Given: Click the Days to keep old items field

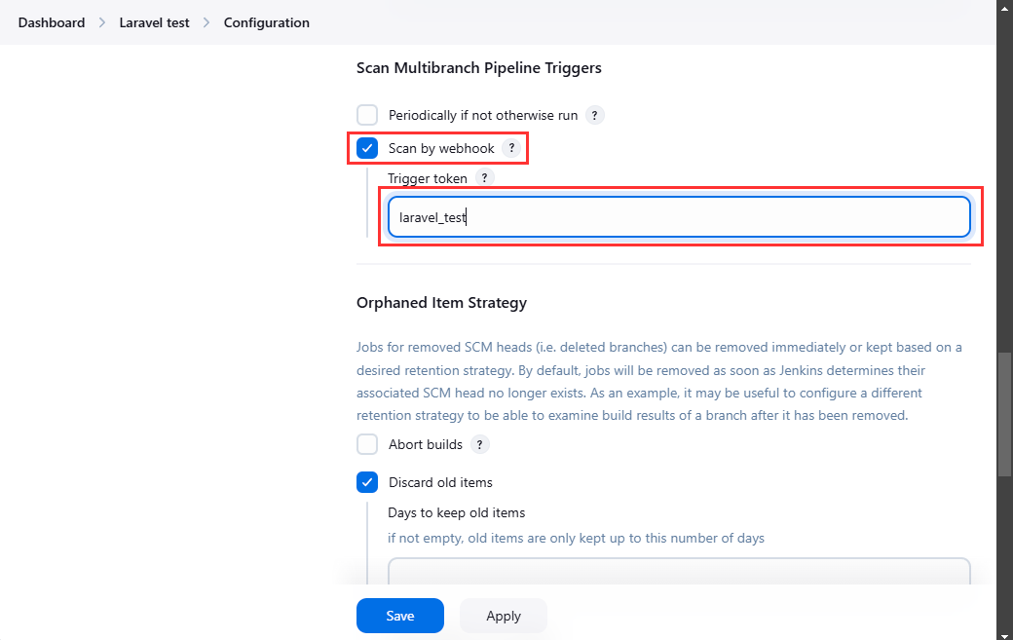Looking at the screenshot, I should pyautogui.click(x=679, y=571).
